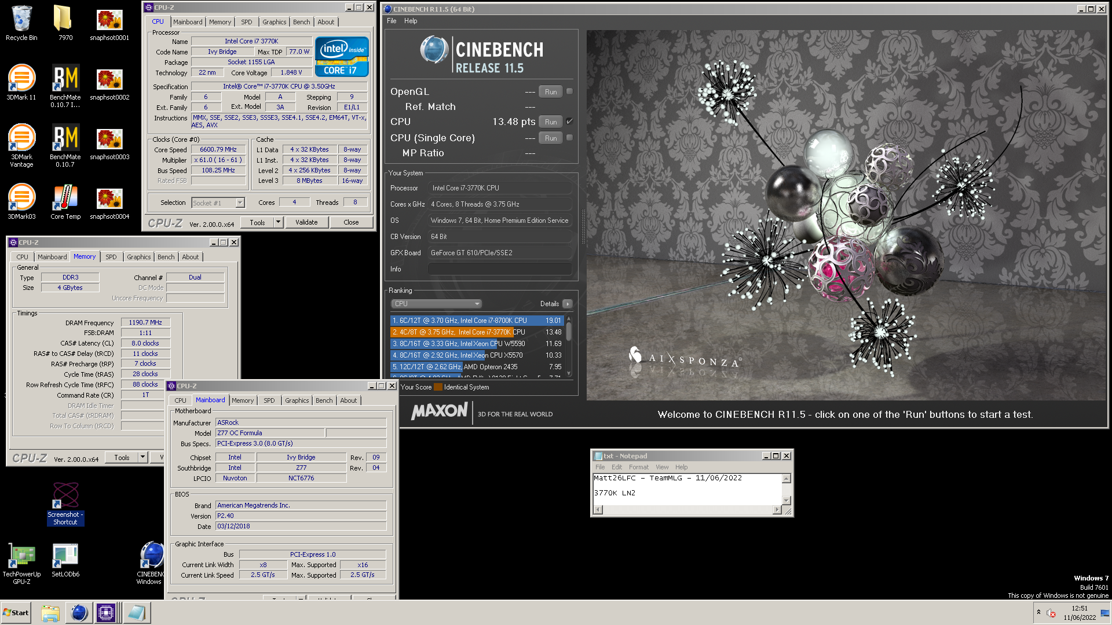The height and width of the screenshot is (625, 1112).
Task: Switch to Bench tab in top CPU-Z
Action: tap(301, 22)
